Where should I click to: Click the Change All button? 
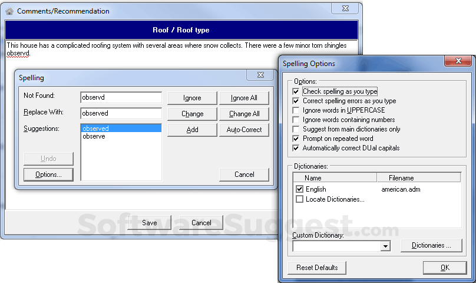point(244,114)
